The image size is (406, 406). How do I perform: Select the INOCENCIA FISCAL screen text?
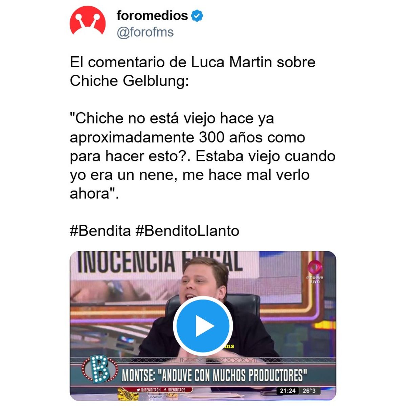pyautogui.click(x=160, y=262)
